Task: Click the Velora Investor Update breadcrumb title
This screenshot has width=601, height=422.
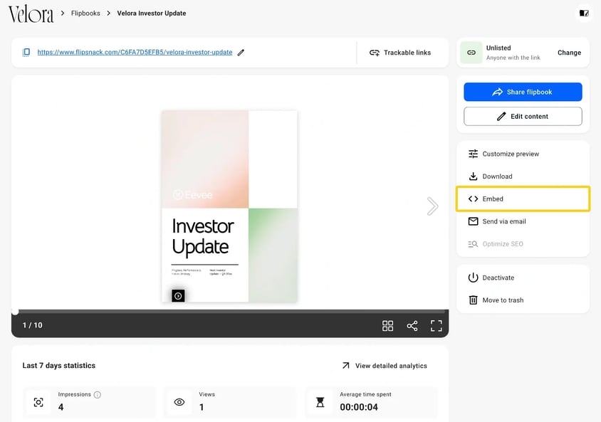Action: point(152,13)
